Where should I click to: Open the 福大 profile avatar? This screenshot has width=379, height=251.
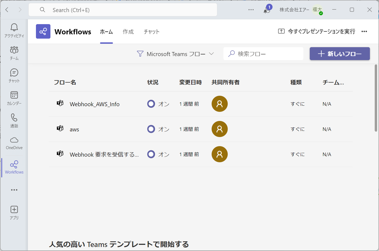[x=317, y=10]
